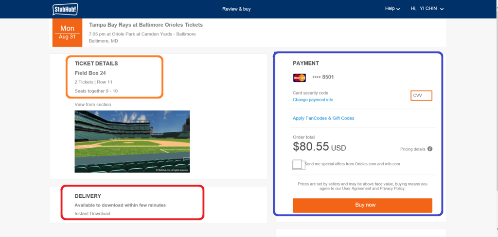
Task: Enable the special offers checkbox
Action: (298, 164)
